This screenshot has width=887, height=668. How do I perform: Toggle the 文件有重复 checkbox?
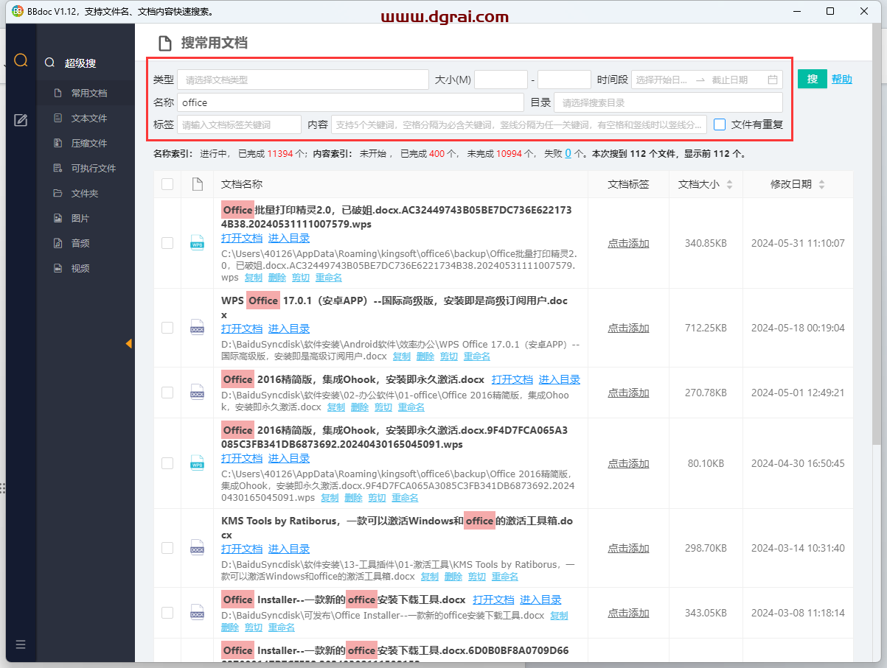tap(720, 125)
